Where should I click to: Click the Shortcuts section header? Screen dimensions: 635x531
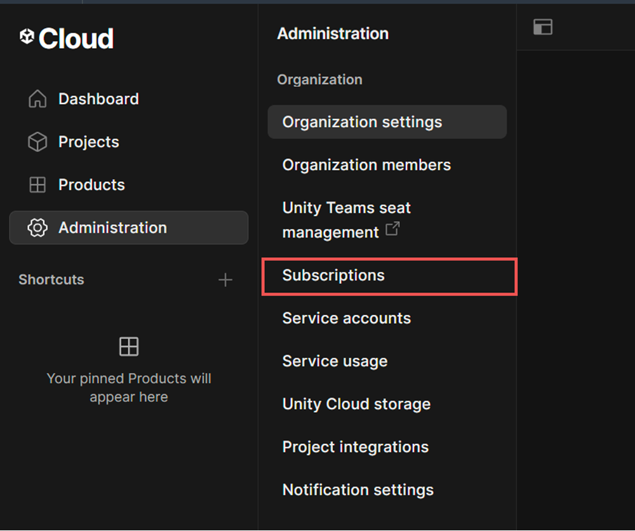tap(51, 279)
